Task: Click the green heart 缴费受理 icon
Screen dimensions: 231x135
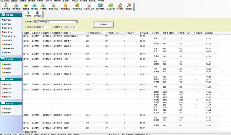Action: click(26, 6)
